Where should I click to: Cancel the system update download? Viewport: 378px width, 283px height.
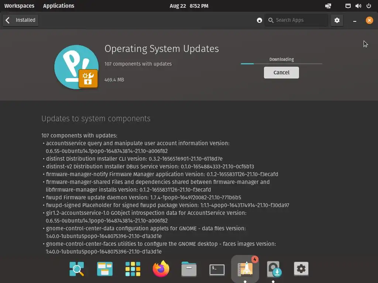pos(281,73)
